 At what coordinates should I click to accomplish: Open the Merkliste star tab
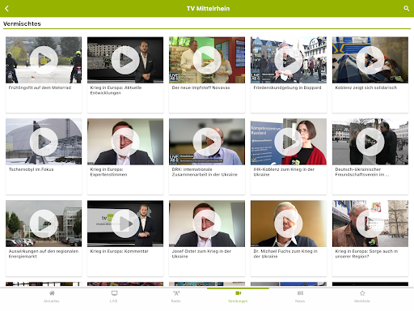click(x=362, y=296)
